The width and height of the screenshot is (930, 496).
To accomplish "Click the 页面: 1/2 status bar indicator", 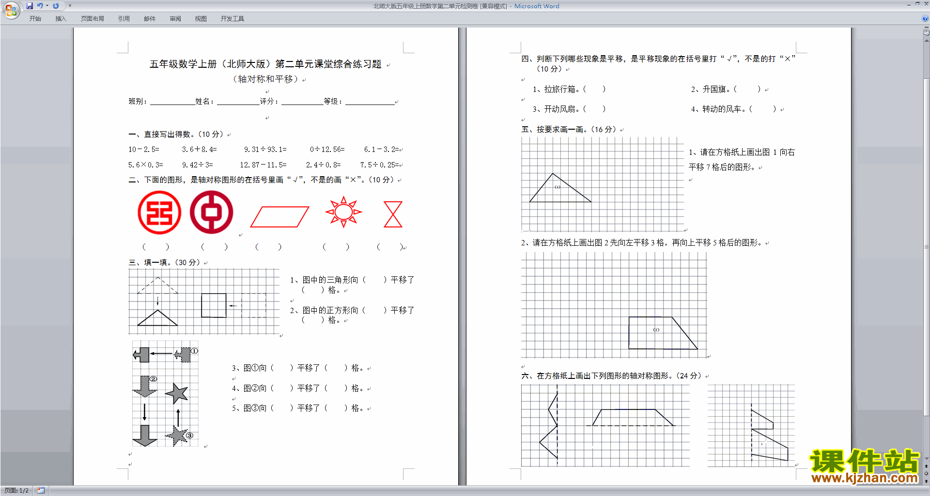I will point(16,491).
